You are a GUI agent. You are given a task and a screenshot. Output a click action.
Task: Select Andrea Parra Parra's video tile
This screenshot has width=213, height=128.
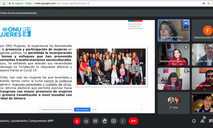coord(174,30)
